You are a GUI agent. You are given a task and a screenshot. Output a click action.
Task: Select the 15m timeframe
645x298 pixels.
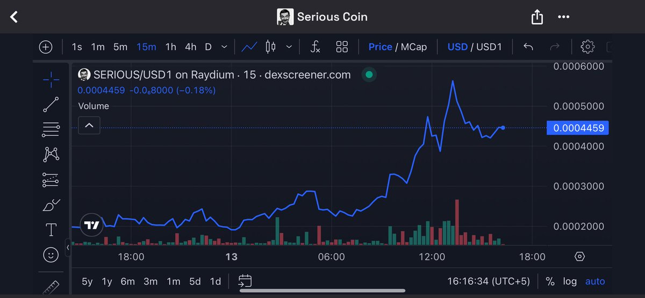point(146,47)
